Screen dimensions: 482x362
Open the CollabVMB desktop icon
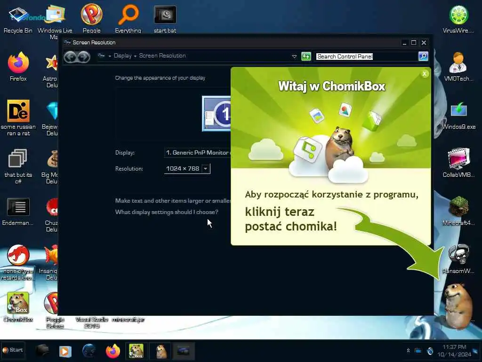click(x=458, y=163)
